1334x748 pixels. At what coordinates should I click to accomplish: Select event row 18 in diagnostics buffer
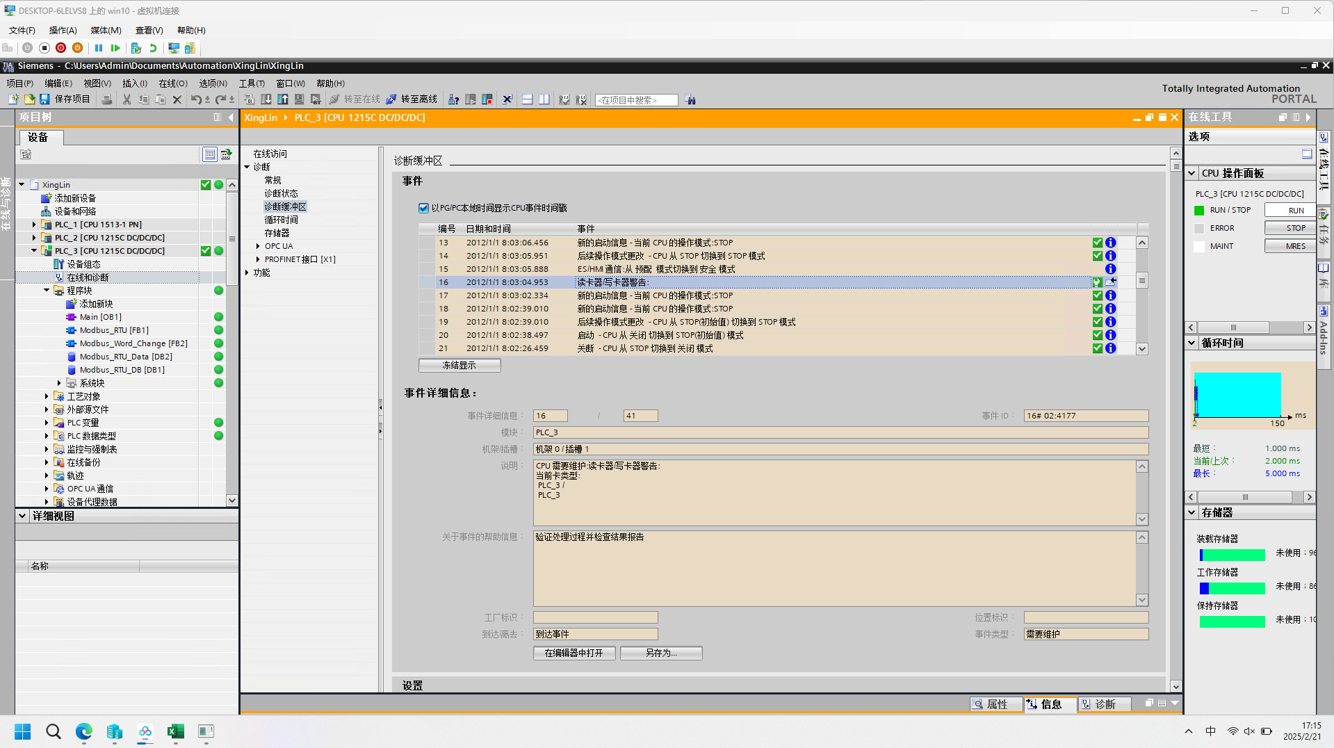[776, 309]
